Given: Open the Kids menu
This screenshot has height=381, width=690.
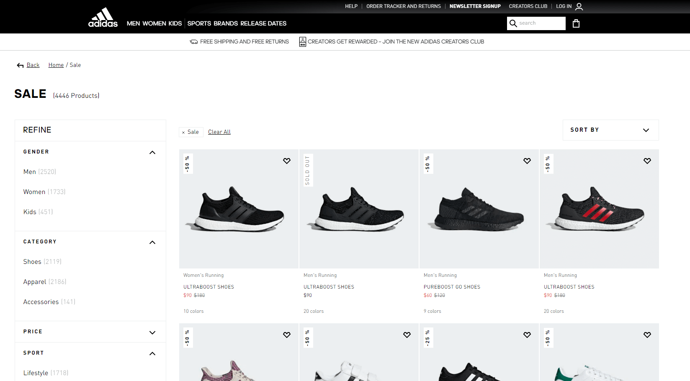Looking at the screenshot, I should [175, 23].
